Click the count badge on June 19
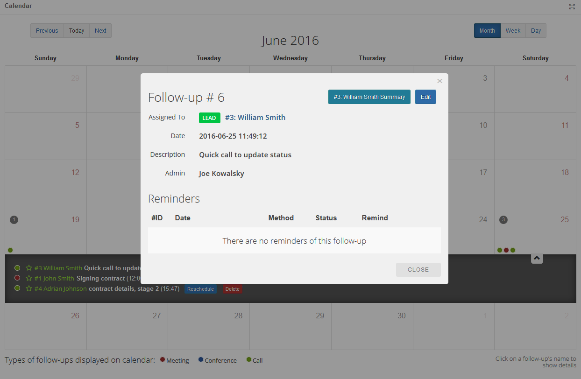581x379 pixels. click(14, 220)
